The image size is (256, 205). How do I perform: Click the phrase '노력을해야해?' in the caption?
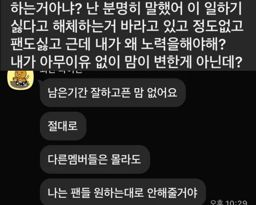point(183,44)
